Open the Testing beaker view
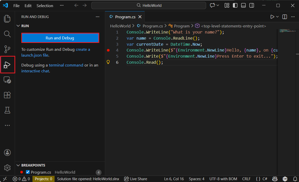This screenshot has height=182, width=299. (7, 110)
